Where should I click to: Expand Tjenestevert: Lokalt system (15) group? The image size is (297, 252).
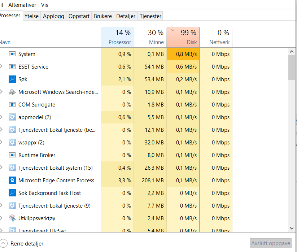pyautogui.click(x=1, y=168)
